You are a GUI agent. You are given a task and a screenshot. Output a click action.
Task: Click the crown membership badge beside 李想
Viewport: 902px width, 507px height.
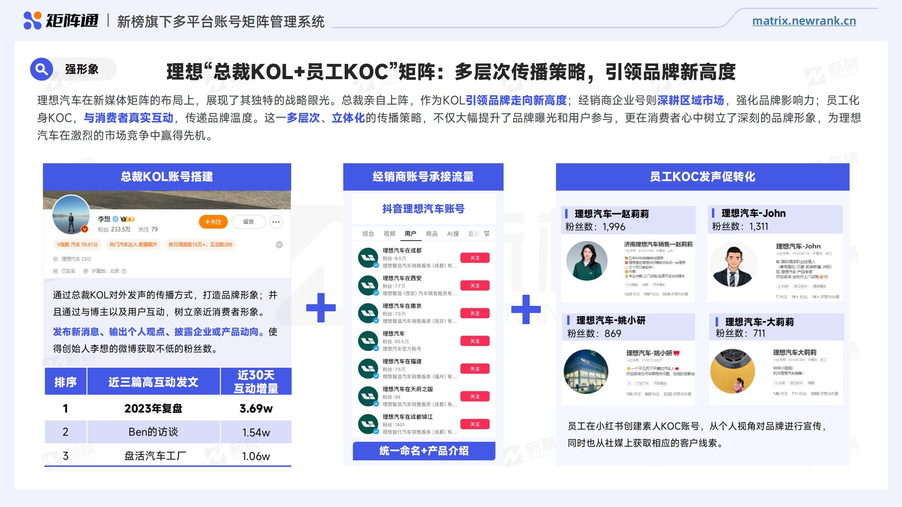coord(128,219)
